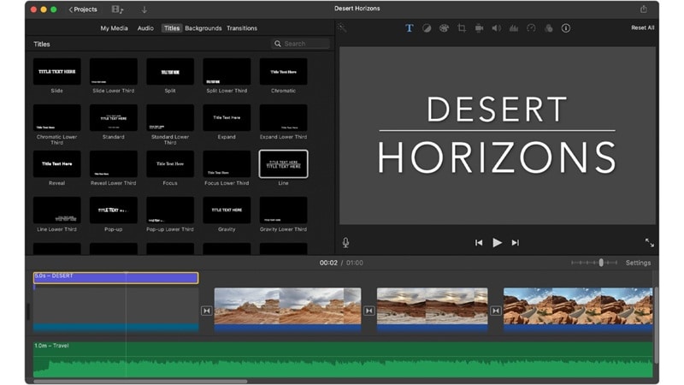
Task: Select the third desert road clip
Action: pos(578,310)
